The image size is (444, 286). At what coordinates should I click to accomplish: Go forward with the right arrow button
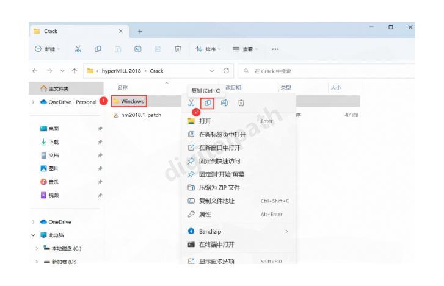coord(49,71)
